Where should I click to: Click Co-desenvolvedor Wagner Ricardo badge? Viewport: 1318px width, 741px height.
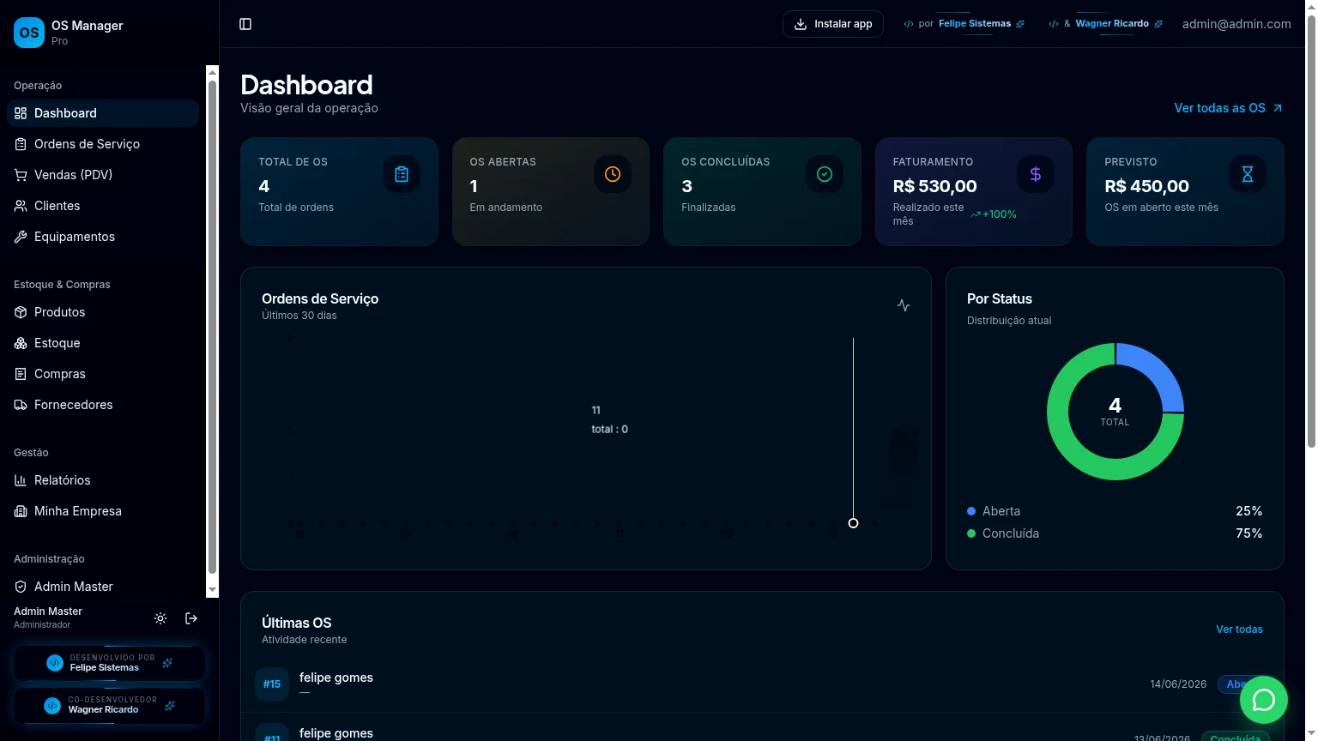point(109,705)
